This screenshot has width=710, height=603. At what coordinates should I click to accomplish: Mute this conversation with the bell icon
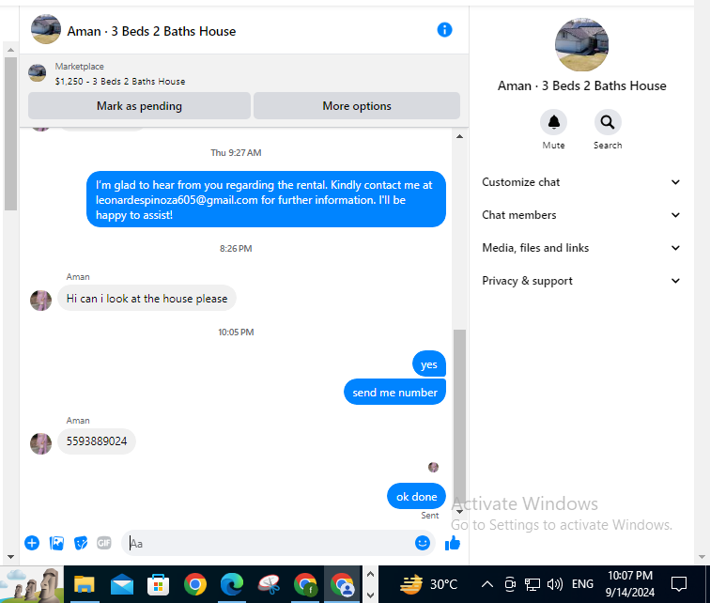coord(553,122)
